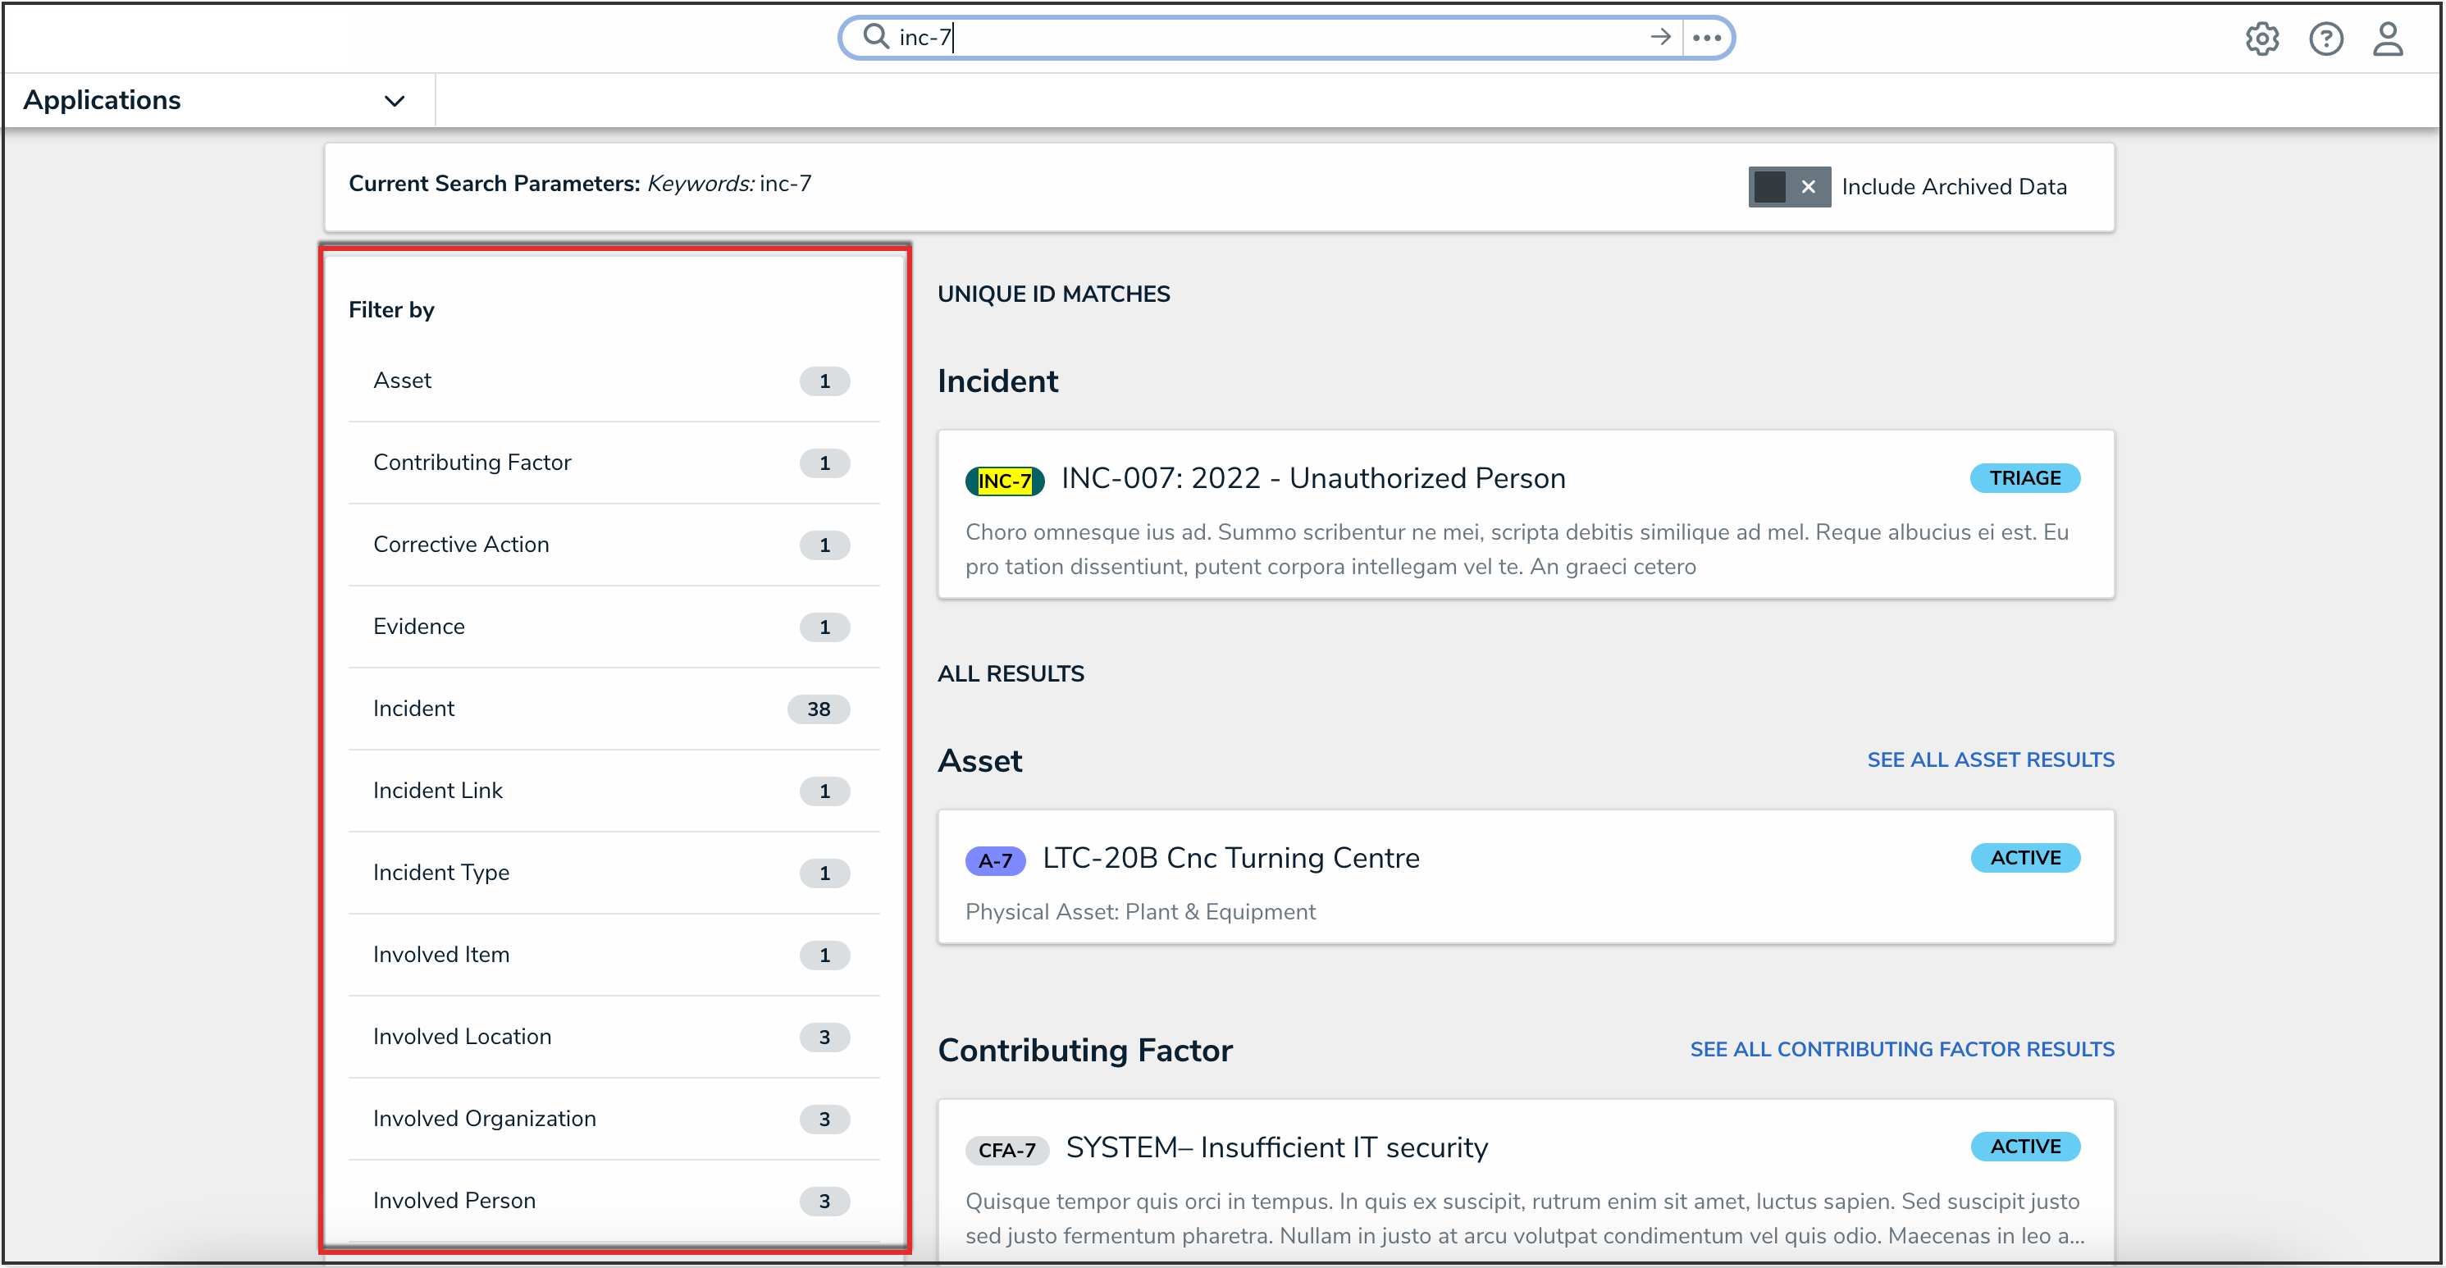
Task: Click the search submit arrow icon
Action: (1660, 37)
